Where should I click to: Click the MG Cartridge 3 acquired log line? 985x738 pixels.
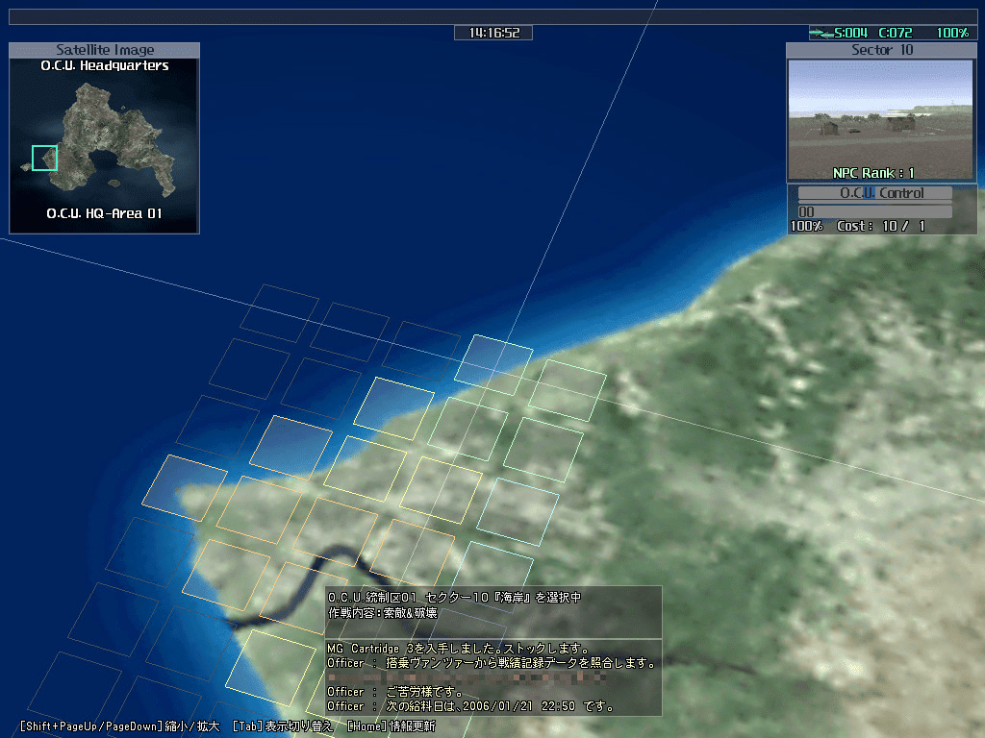click(459, 649)
